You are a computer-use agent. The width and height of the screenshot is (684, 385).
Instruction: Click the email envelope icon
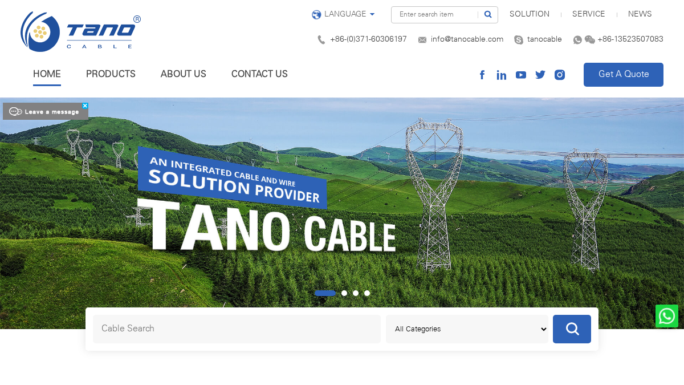[x=422, y=40]
